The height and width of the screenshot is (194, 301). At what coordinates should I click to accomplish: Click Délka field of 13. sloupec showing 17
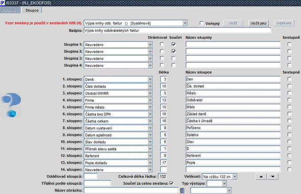163,162
